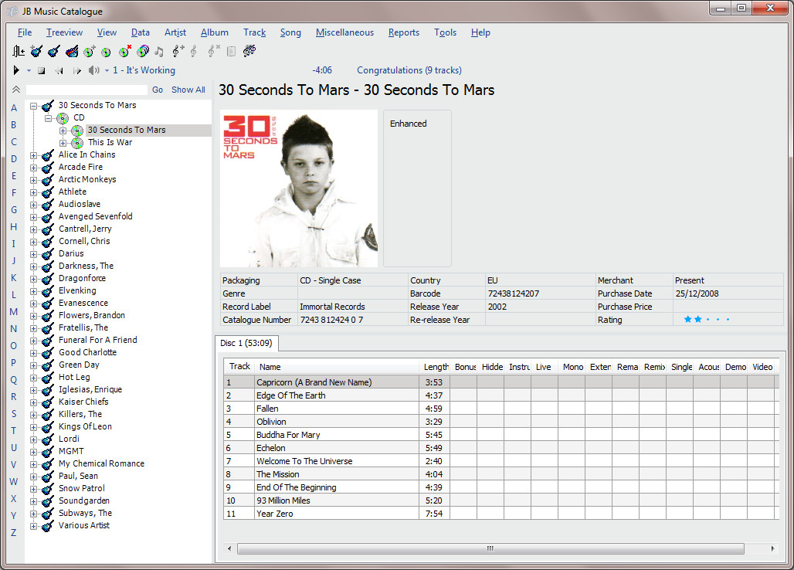794x570 pixels.
Task: Jump to letter S in the alphabet index
Action: point(14,413)
